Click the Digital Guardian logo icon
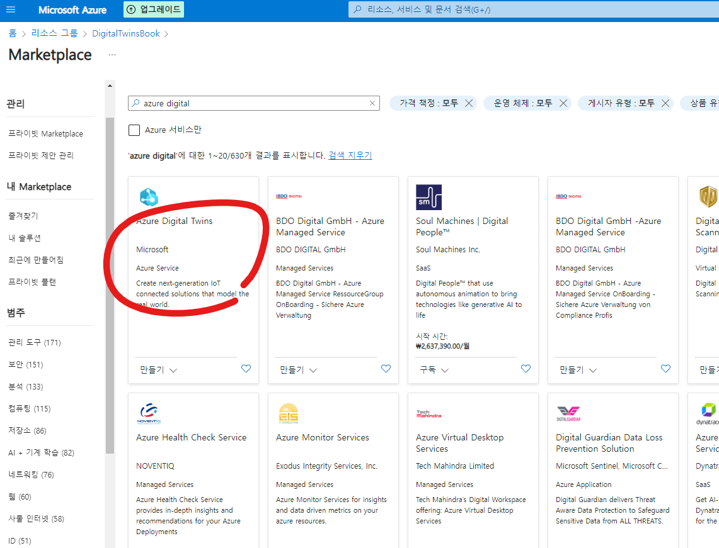 coord(568,413)
